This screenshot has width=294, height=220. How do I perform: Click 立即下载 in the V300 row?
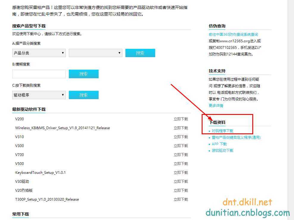181,146
